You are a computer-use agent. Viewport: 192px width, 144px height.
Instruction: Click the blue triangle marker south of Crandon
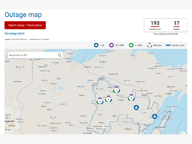(x=136, y=108)
